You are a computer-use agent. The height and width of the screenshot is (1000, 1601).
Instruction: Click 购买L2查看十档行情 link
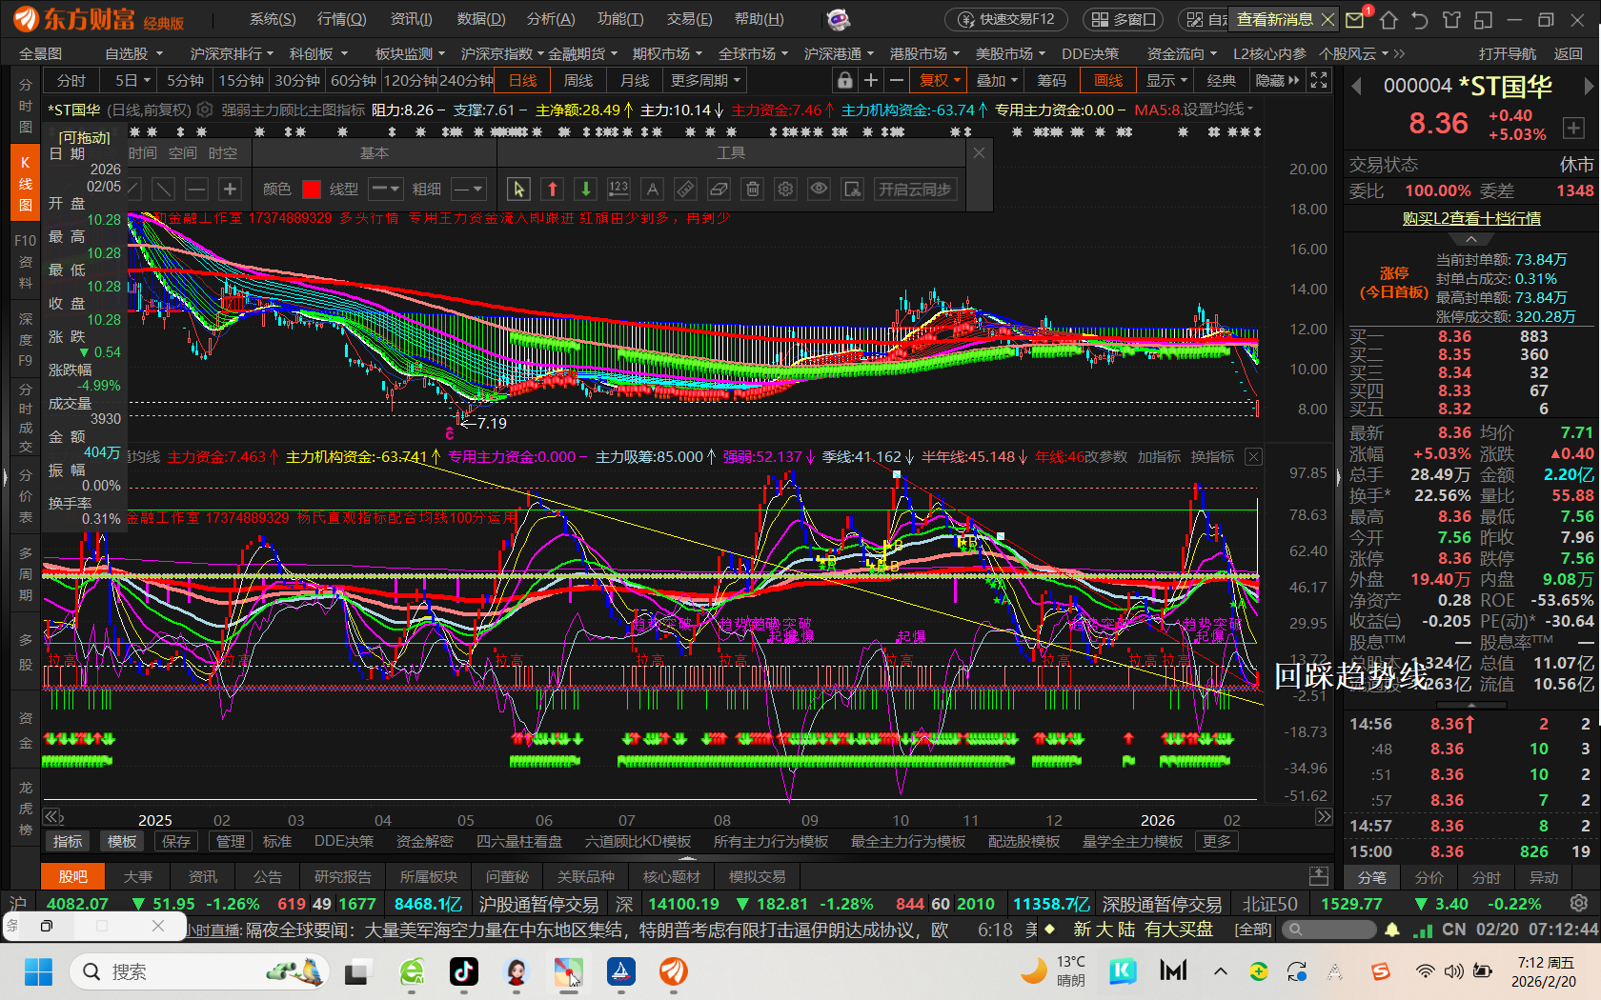(x=1471, y=218)
